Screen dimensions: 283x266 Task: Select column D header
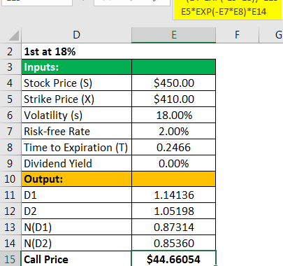[x=76, y=35]
